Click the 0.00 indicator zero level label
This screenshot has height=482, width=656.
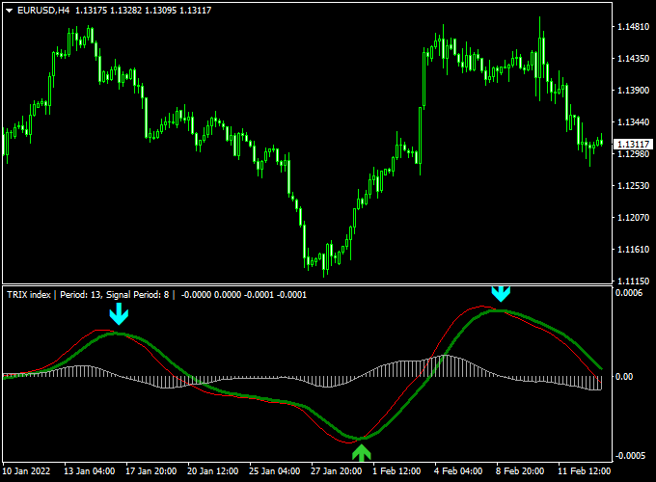tap(624, 377)
